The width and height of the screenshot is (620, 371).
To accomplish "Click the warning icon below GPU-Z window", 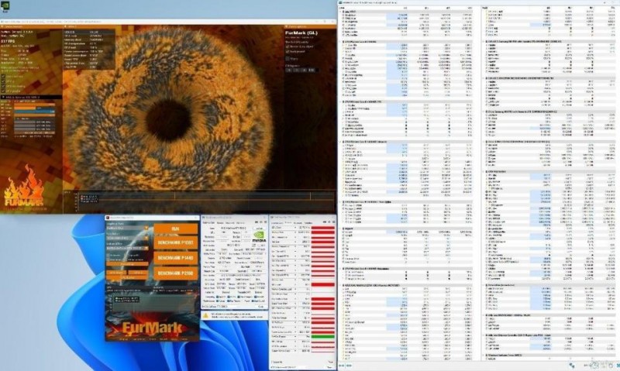I will pyautogui.click(x=205, y=315).
